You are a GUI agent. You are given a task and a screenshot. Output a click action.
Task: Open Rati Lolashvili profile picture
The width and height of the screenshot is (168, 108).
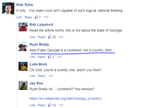[x=23, y=27]
